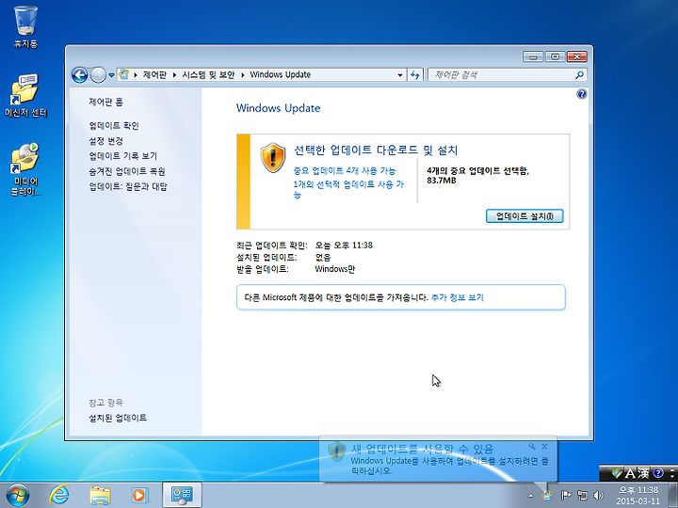Launch Internet Explorer from taskbar
Viewport: 678px width, 508px height.
(x=58, y=495)
